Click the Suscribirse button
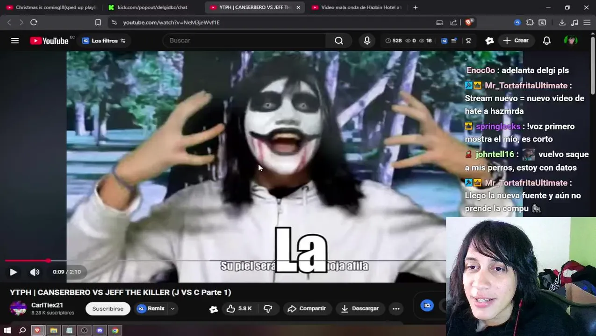The width and height of the screenshot is (596, 336). tap(108, 308)
